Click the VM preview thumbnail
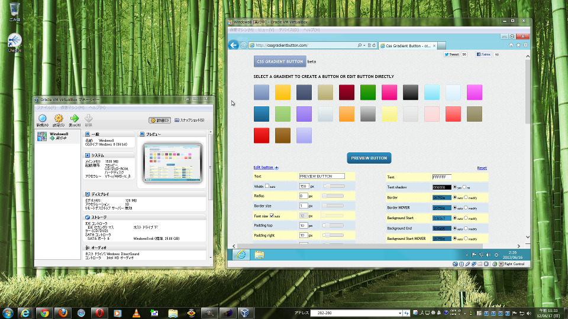The height and width of the screenshot is (319, 568). click(x=172, y=163)
